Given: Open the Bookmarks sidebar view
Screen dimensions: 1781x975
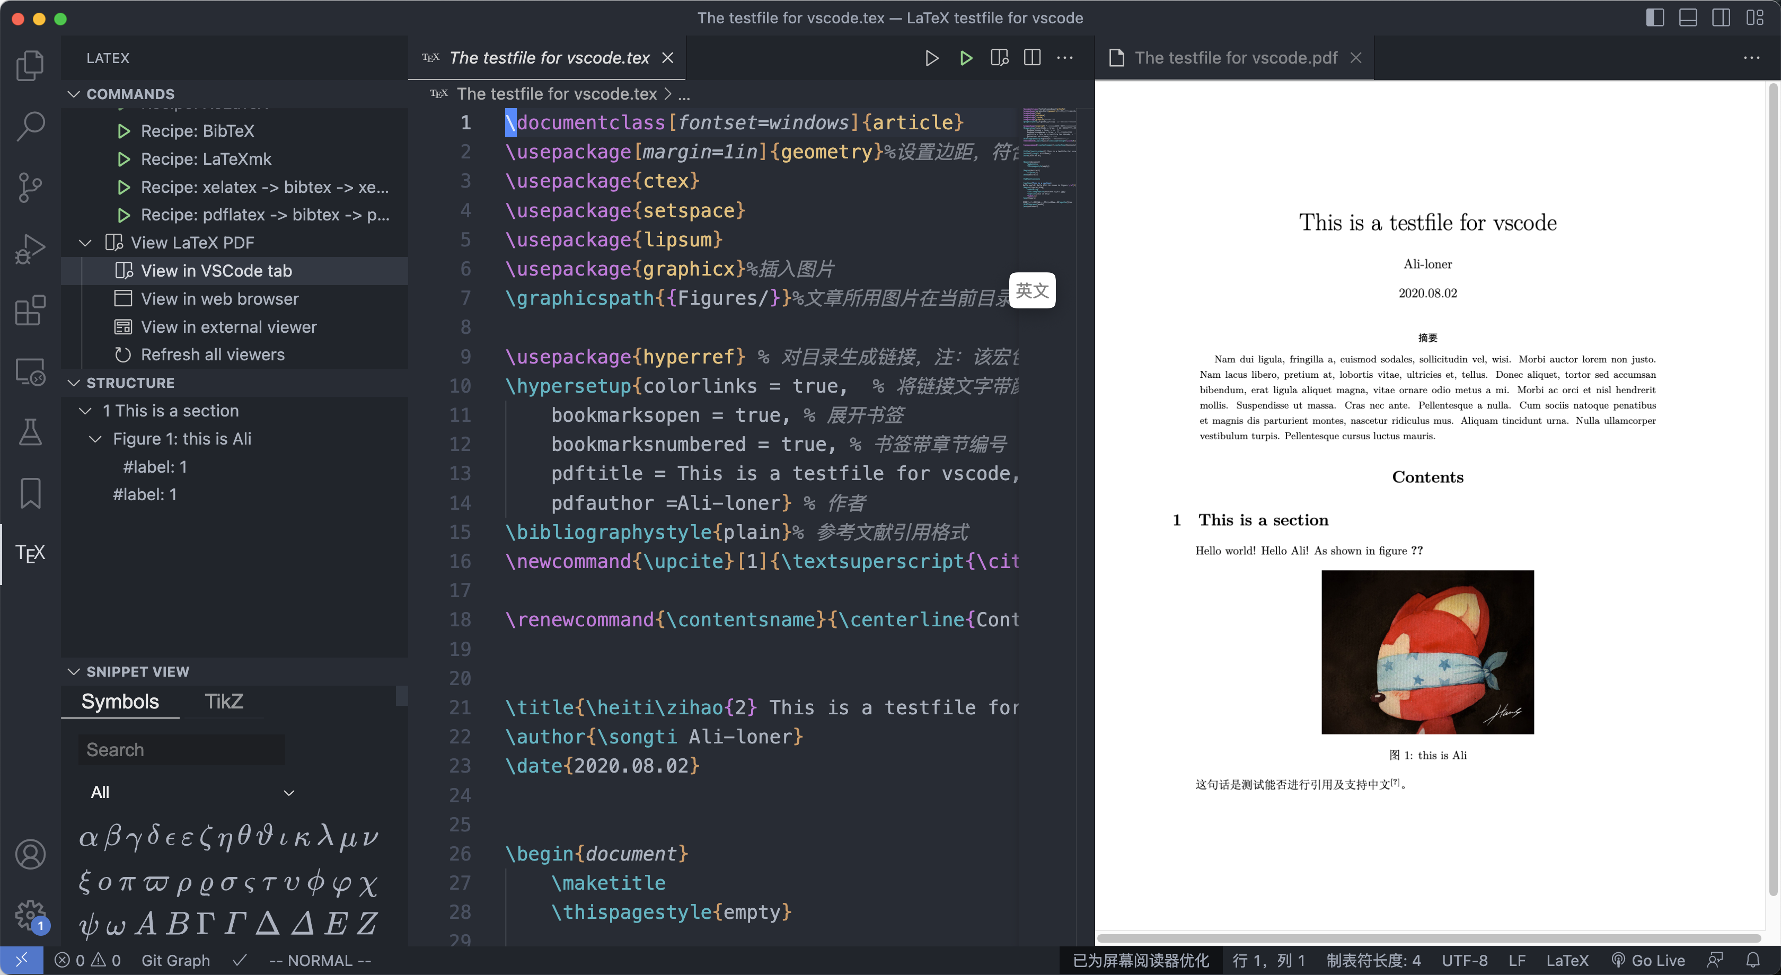Looking at the screenshot, I should coord(30,493).
